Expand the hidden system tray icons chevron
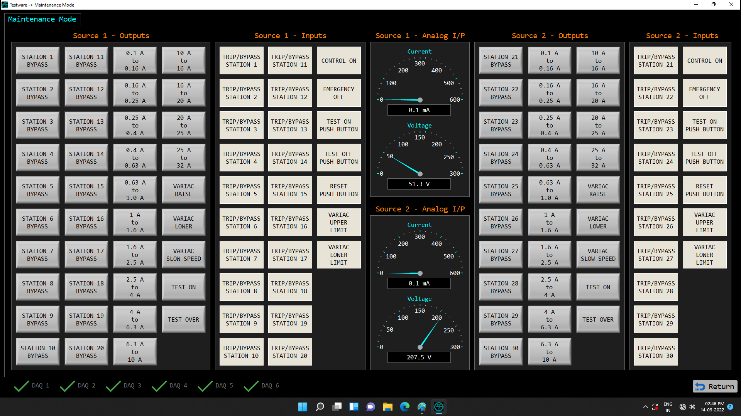The width and height of the screenshot is (741, 416). coord(645,407)
